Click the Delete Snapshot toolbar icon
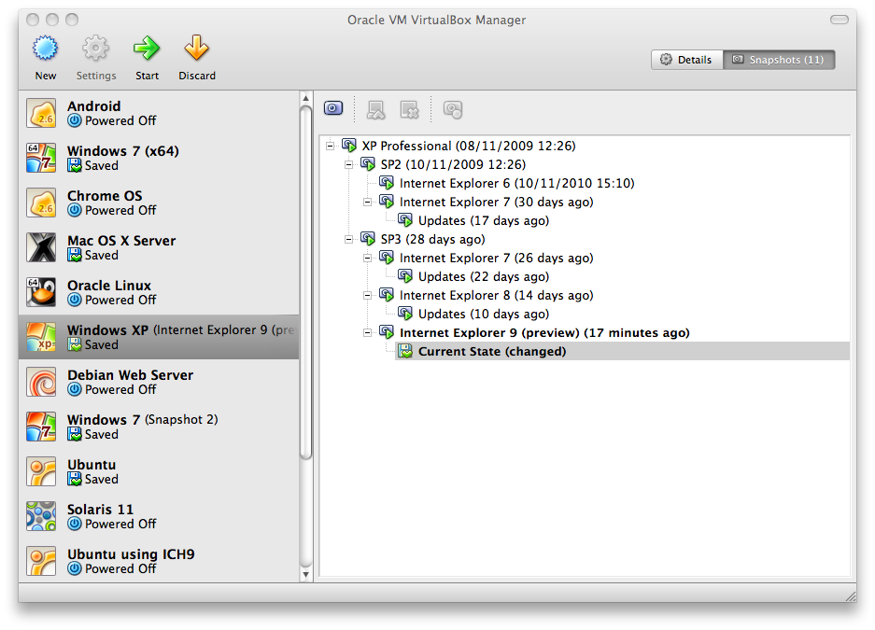The height and width of the screenshot is (630, 875). point(409,110)
